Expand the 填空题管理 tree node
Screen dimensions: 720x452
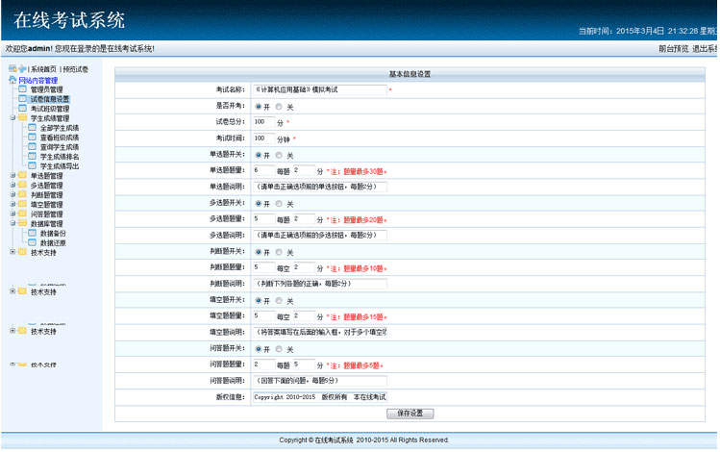[x=12, y=205]
